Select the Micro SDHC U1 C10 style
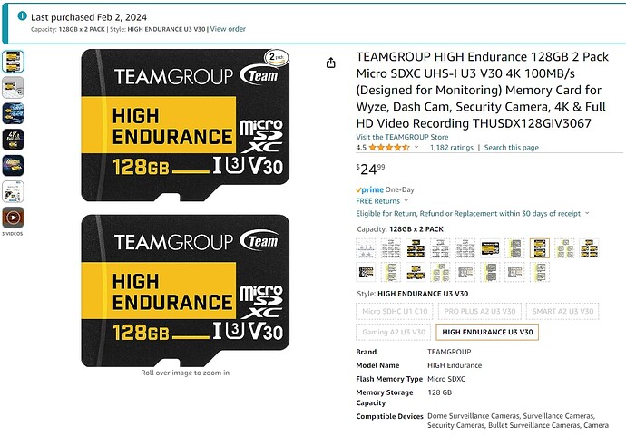 coord(395,311)
